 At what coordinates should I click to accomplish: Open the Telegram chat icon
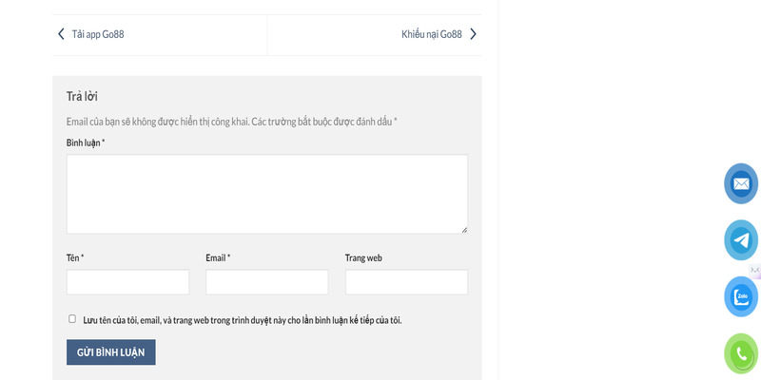[x=741, y=239]
